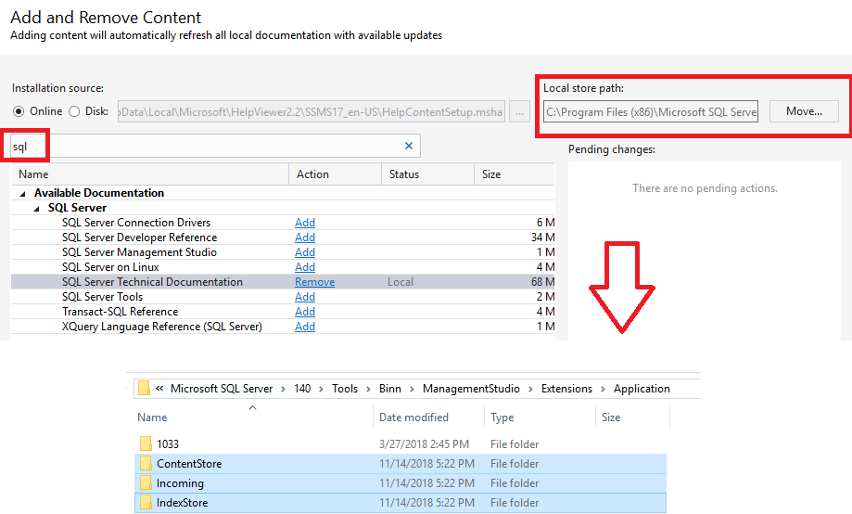Select the ContentStore folder name
The image size is (852, 514).
tap(189, 463)
